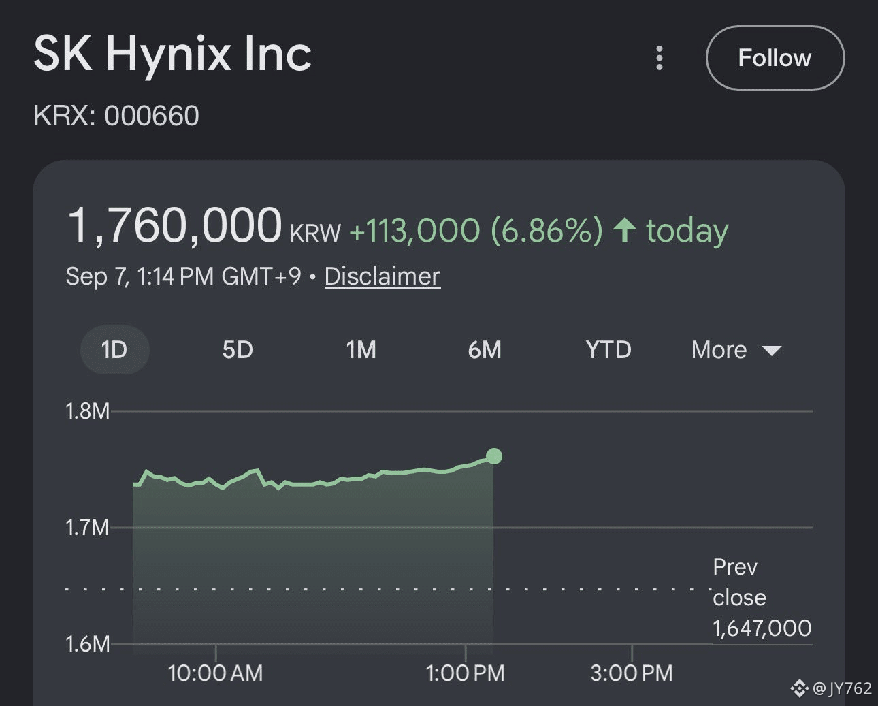
Task: Click the 1,760,000 price value
Action: [x=174, y=225]
